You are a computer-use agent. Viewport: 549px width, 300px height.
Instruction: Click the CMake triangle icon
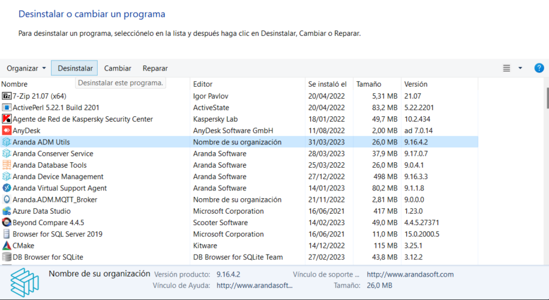coord(7,246)
